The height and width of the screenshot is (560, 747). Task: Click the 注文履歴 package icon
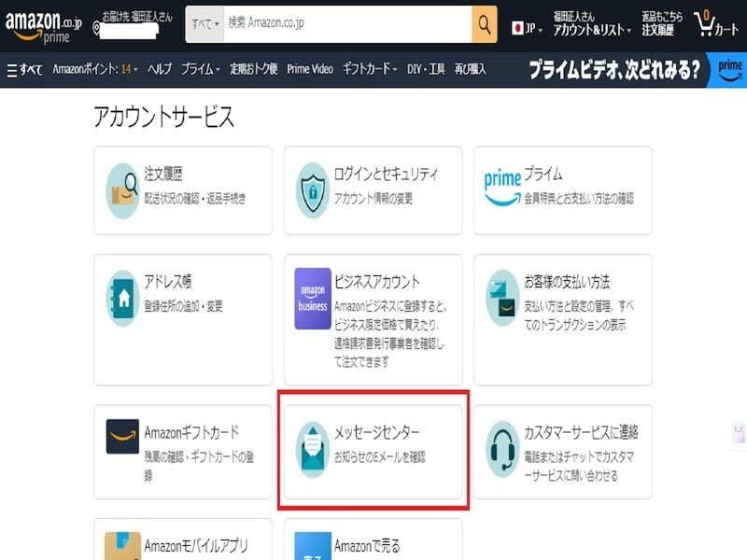[x=122, y=191]
